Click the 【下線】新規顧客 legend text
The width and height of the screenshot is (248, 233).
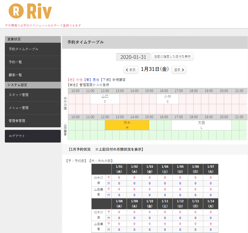113,80
